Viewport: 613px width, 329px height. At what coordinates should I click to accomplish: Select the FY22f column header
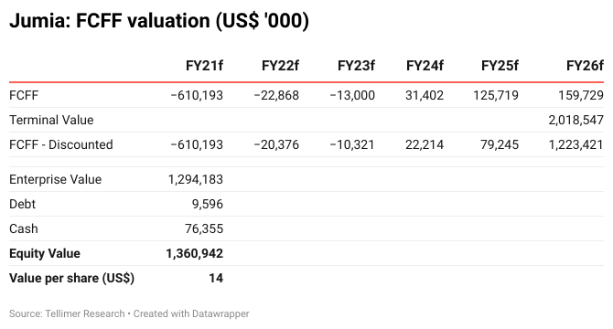(x=280, y=66)
